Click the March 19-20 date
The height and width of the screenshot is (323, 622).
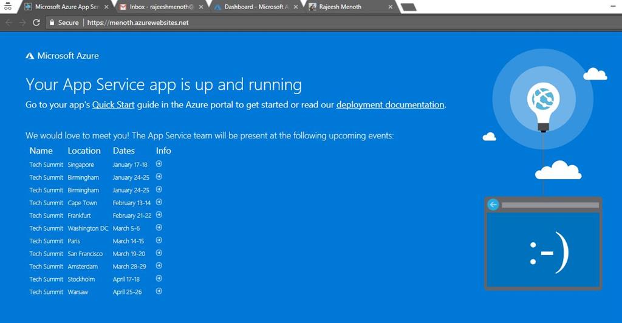129,254
